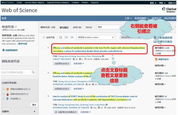Print results using the printer icon
The image size is (178, 115).
pyautogui.click(x=61, y=37)
